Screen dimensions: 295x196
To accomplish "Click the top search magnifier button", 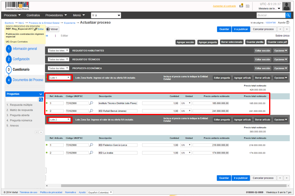I will 288,15.
